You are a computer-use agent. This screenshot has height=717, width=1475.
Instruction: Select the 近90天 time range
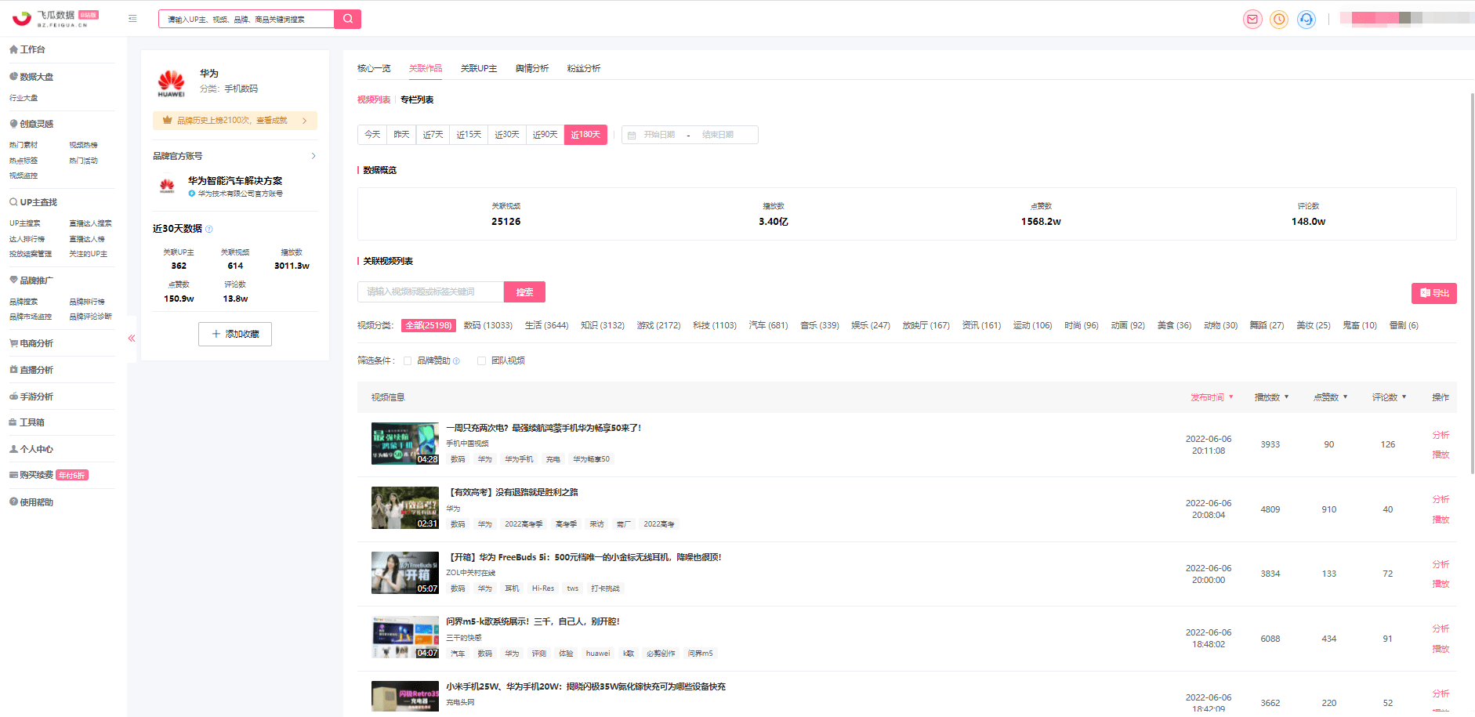pos(545,135)
